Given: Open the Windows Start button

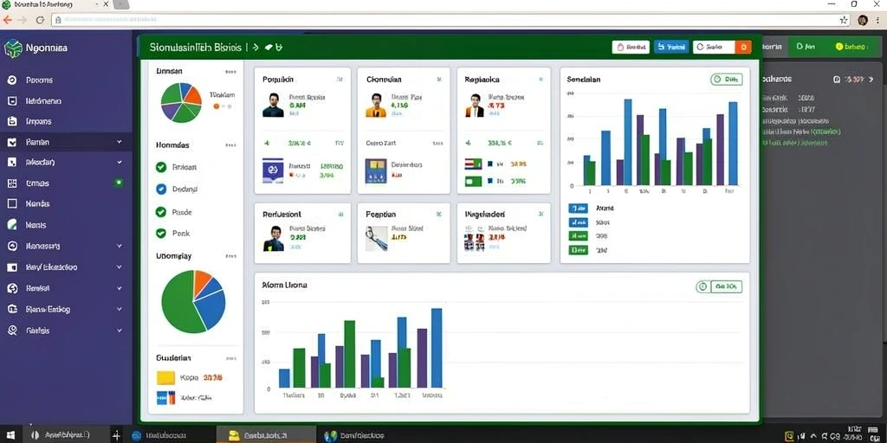Looking at the screenshot, I should [10, 435].
